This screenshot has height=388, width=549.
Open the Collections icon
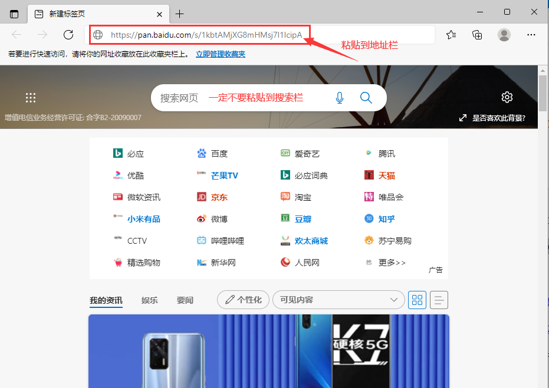click(477, 35)
